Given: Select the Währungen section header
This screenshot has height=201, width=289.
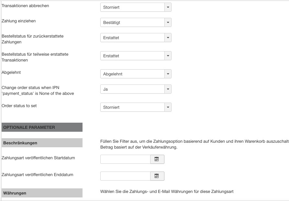Looking at the screenshot, I should click(42, 193).
